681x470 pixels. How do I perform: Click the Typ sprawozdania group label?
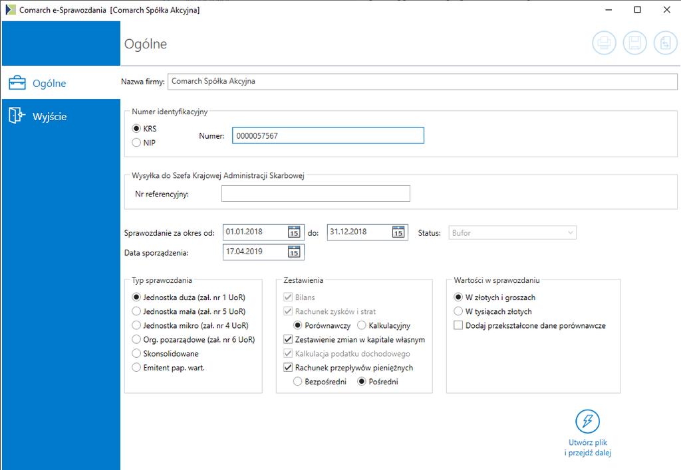click(x=162, y=281)
